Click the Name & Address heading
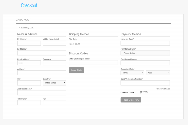The image size is (188, 125). point(27,34)
